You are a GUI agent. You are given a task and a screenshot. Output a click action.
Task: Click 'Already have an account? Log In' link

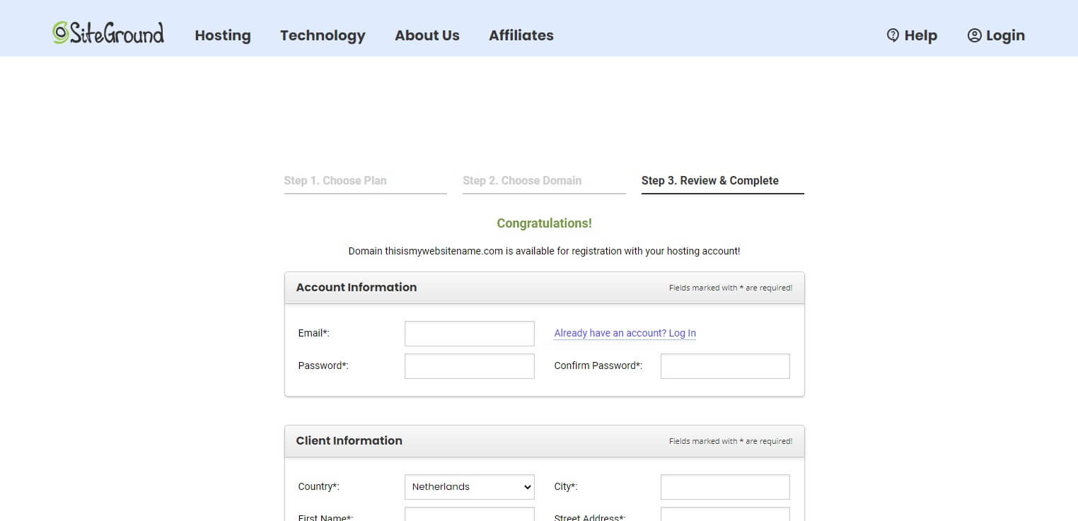625,333
